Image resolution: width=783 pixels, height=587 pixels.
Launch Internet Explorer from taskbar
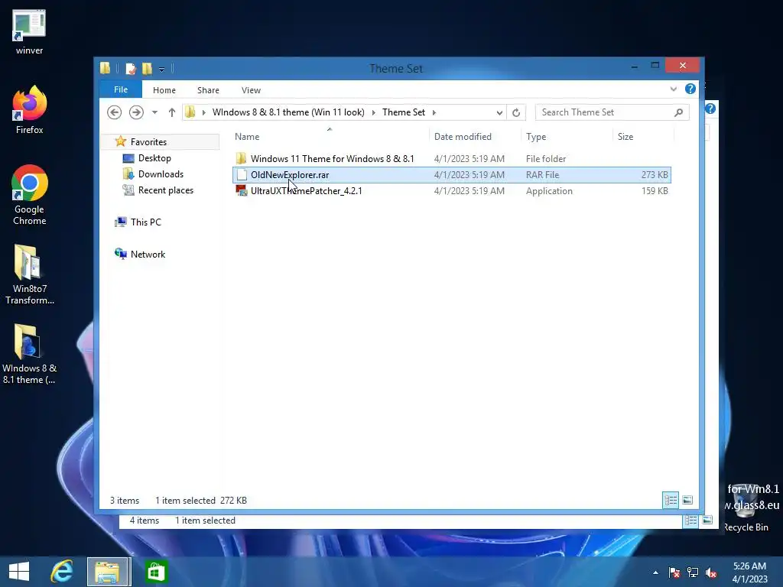point(62,572)
